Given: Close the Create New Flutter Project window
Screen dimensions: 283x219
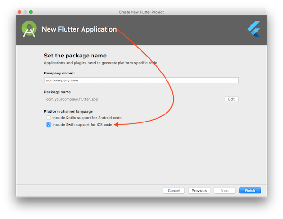Looking at the screenshot, I should click(x=20, y=12).
